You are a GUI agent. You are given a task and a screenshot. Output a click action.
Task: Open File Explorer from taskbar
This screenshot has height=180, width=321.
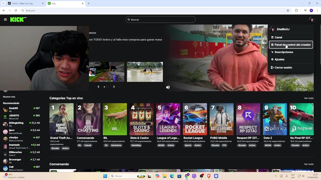[x=165, y=176]
